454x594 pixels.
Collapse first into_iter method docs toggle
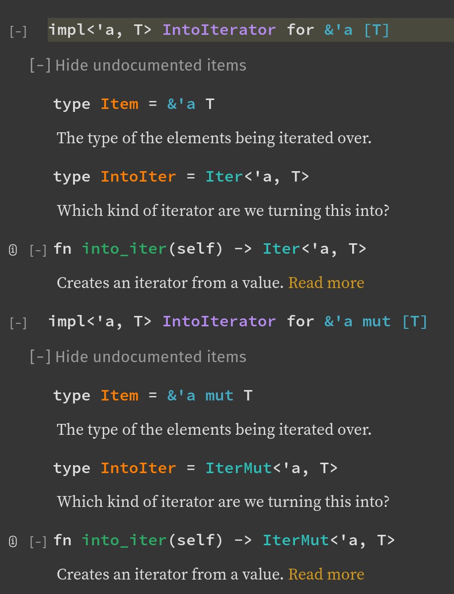38,250
